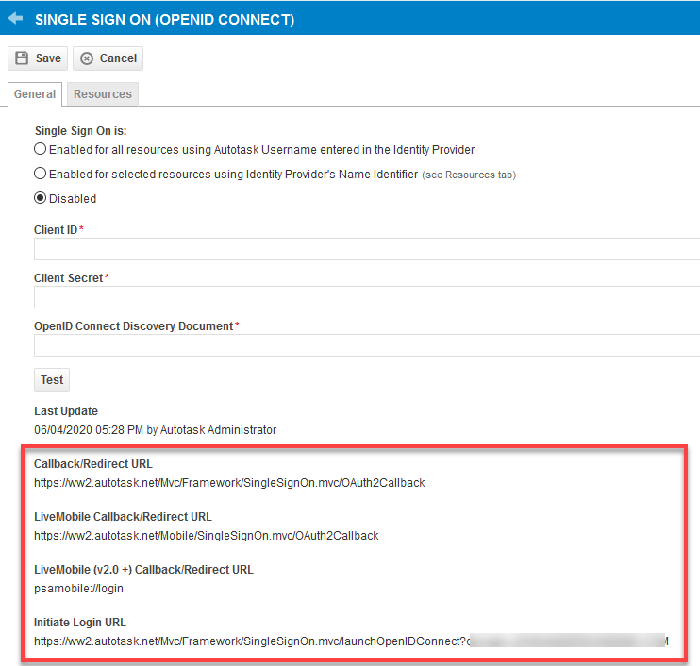Open the Resources tab
The height and width of the screenshot is (666, 700).
(x=103, y=94)
